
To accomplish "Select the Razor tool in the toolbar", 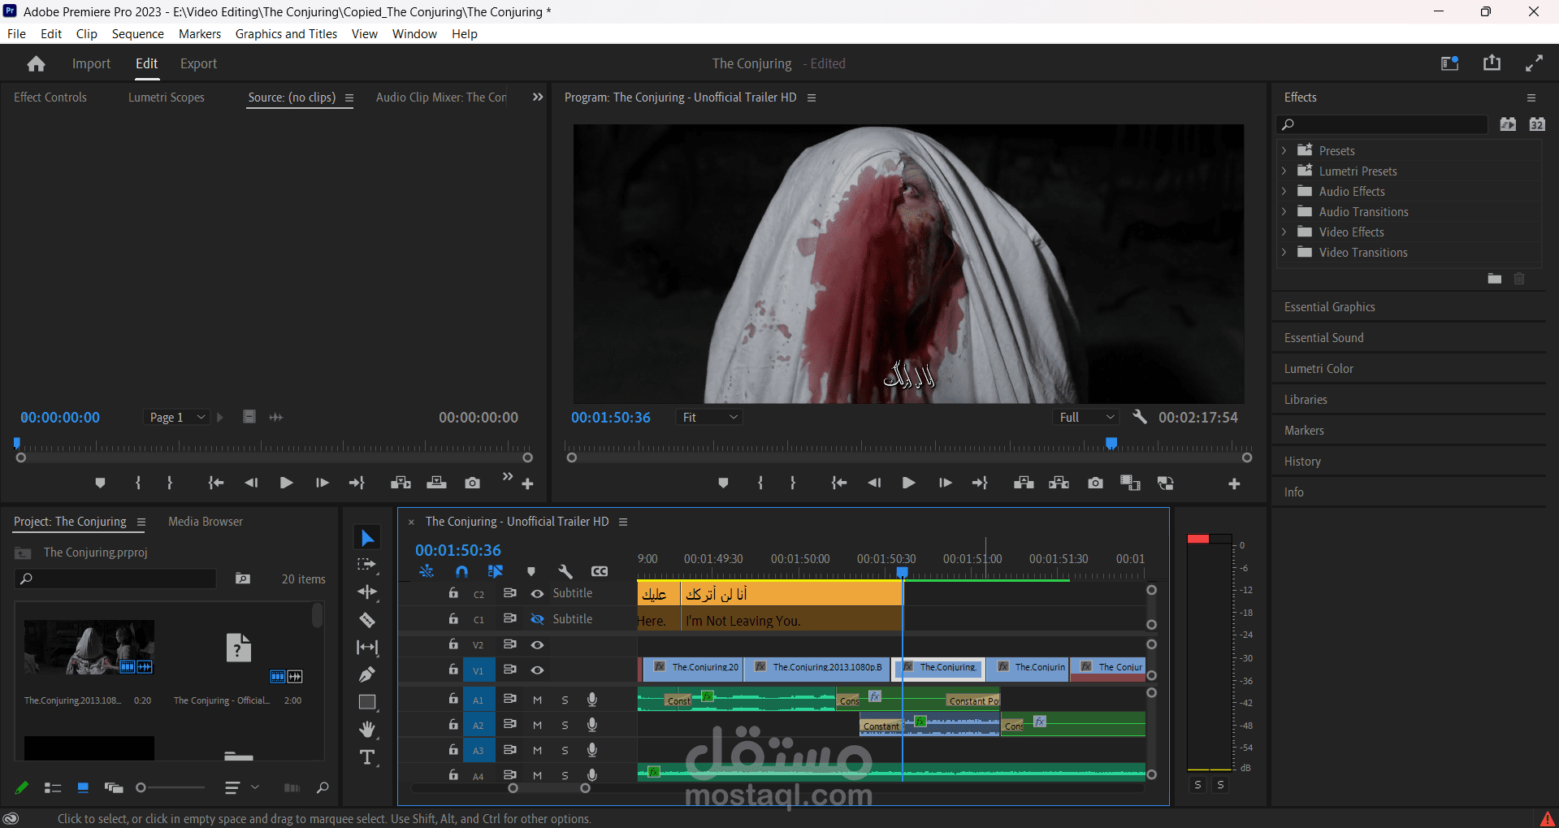I will (x=367, y=620).
